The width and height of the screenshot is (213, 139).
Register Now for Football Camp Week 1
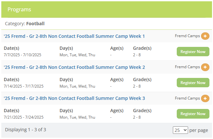pyautogui.click(x=193, y=52)
